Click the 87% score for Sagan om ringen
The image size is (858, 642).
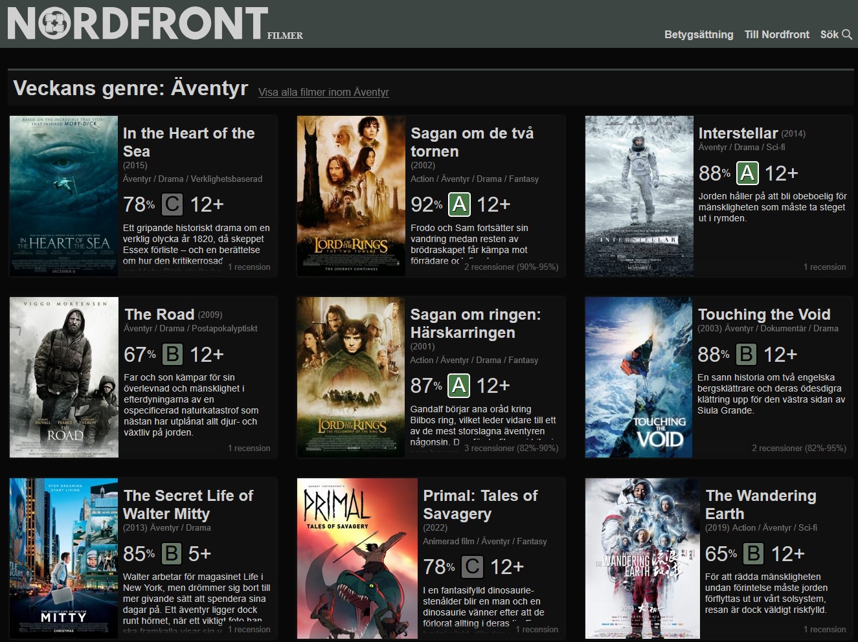(x=427, y=386)
